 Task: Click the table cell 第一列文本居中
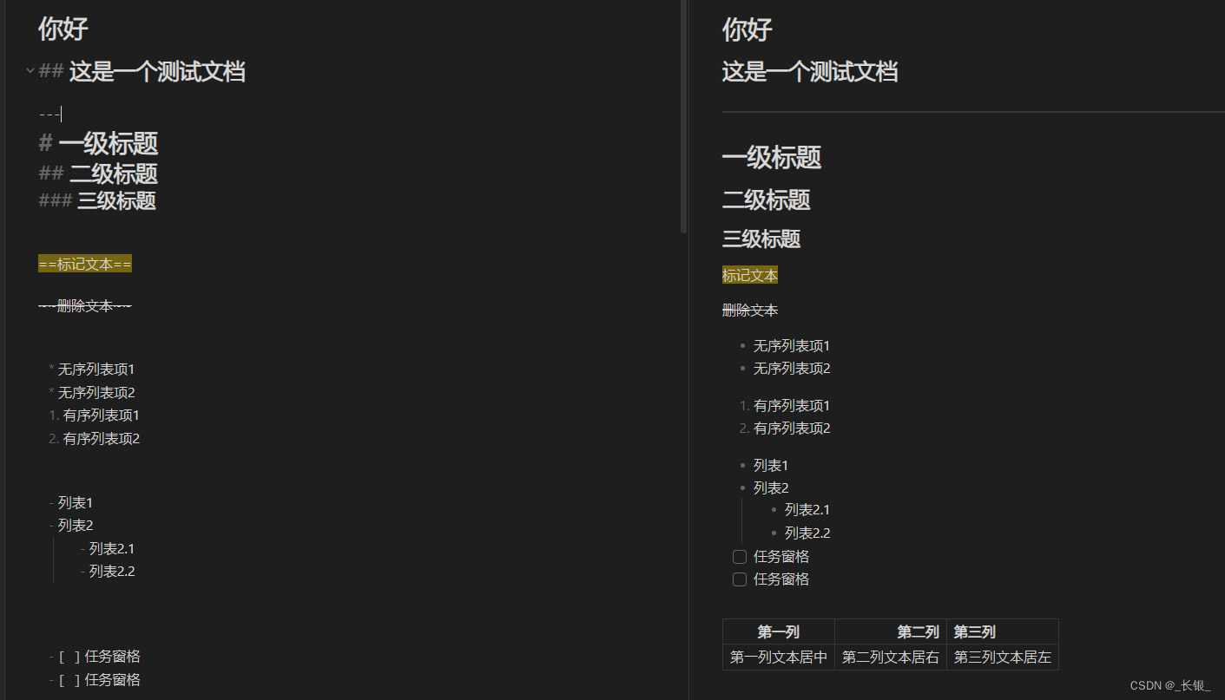779,657
